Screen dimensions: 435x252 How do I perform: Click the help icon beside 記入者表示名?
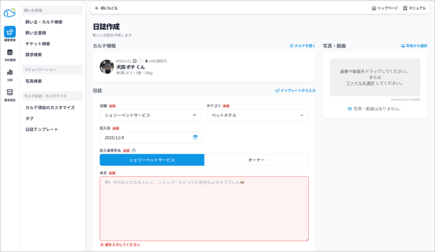pyautogui.click(x=134, y=150)
